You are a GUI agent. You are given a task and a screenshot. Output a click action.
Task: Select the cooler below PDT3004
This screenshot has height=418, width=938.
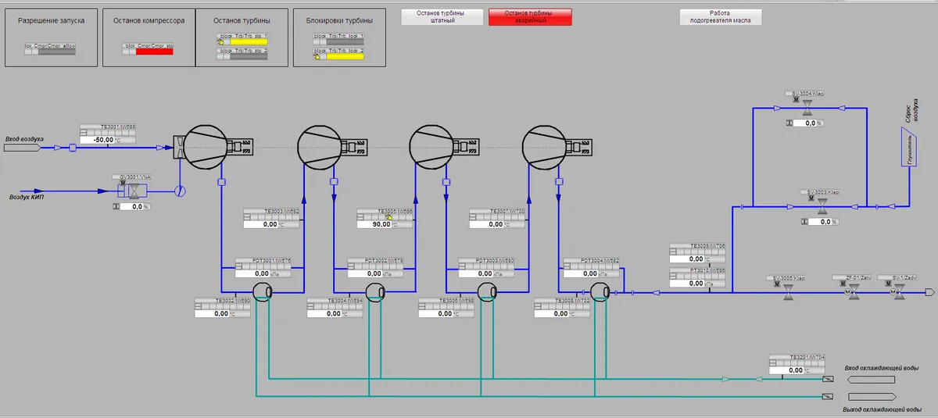pos(600,292)
